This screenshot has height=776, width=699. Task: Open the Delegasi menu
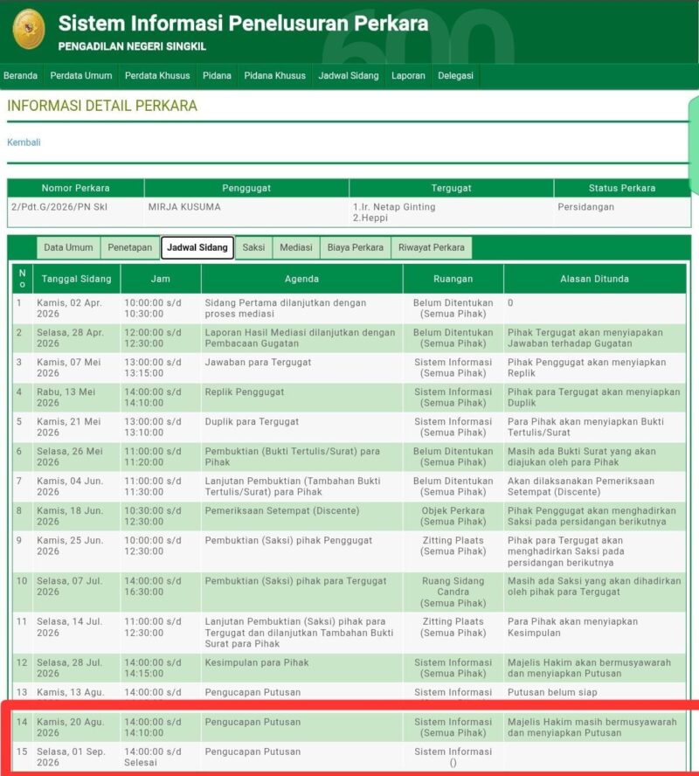coord(455,76)
